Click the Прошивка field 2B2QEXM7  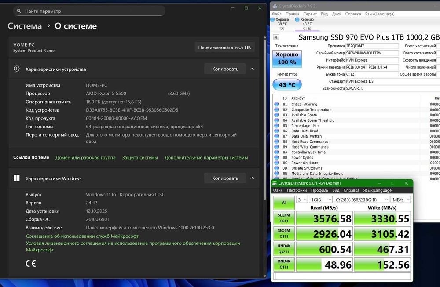coord(372,46)
